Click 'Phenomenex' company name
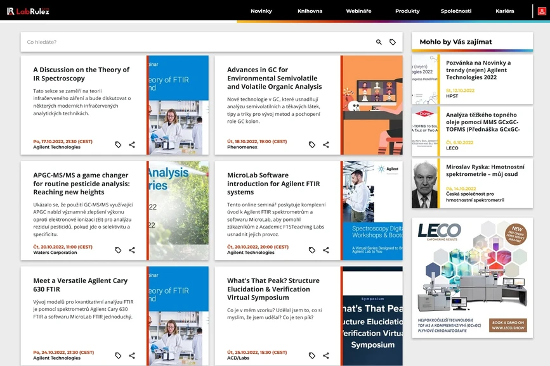The image size is (550, 366). [x=242, y=147]
